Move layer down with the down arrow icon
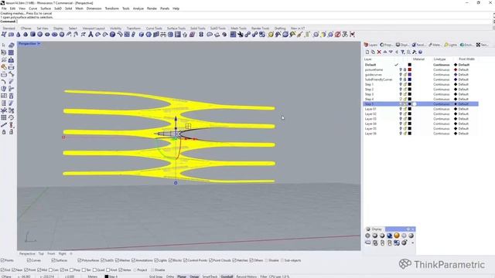 coord(391,52)
